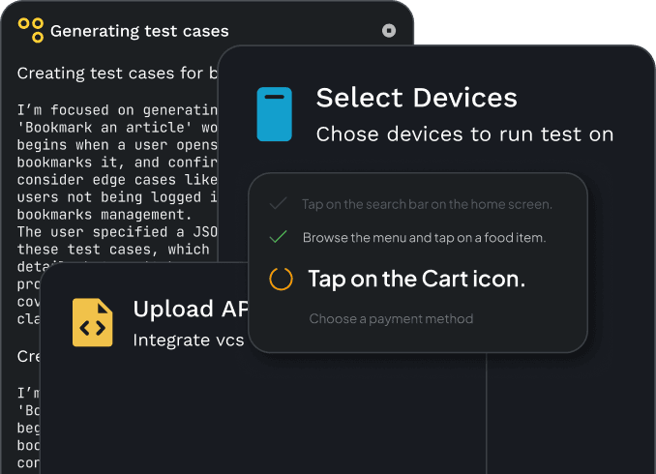Select the 'Browse the menu' step
The width and height of the screenshot is (656, 474).
[x=426, y=237]
